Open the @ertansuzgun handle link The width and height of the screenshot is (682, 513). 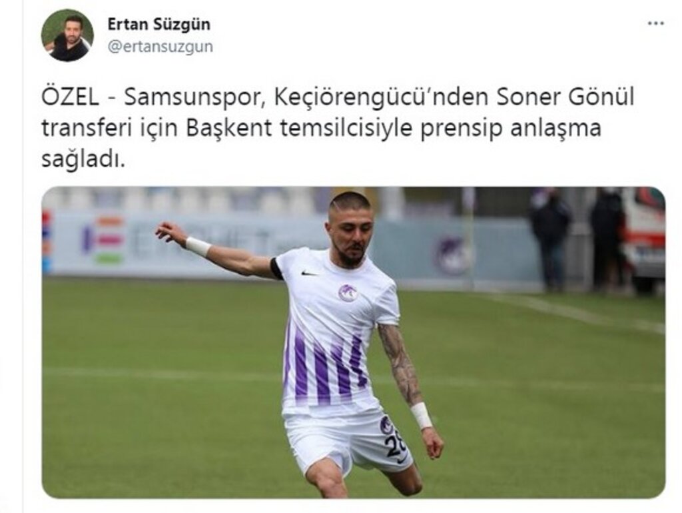tap(161, 47)
